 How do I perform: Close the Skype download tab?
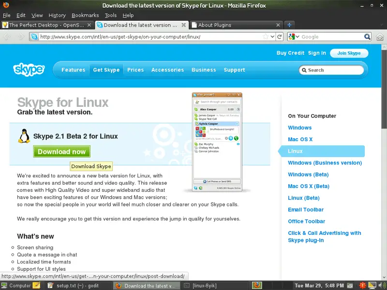184,25
